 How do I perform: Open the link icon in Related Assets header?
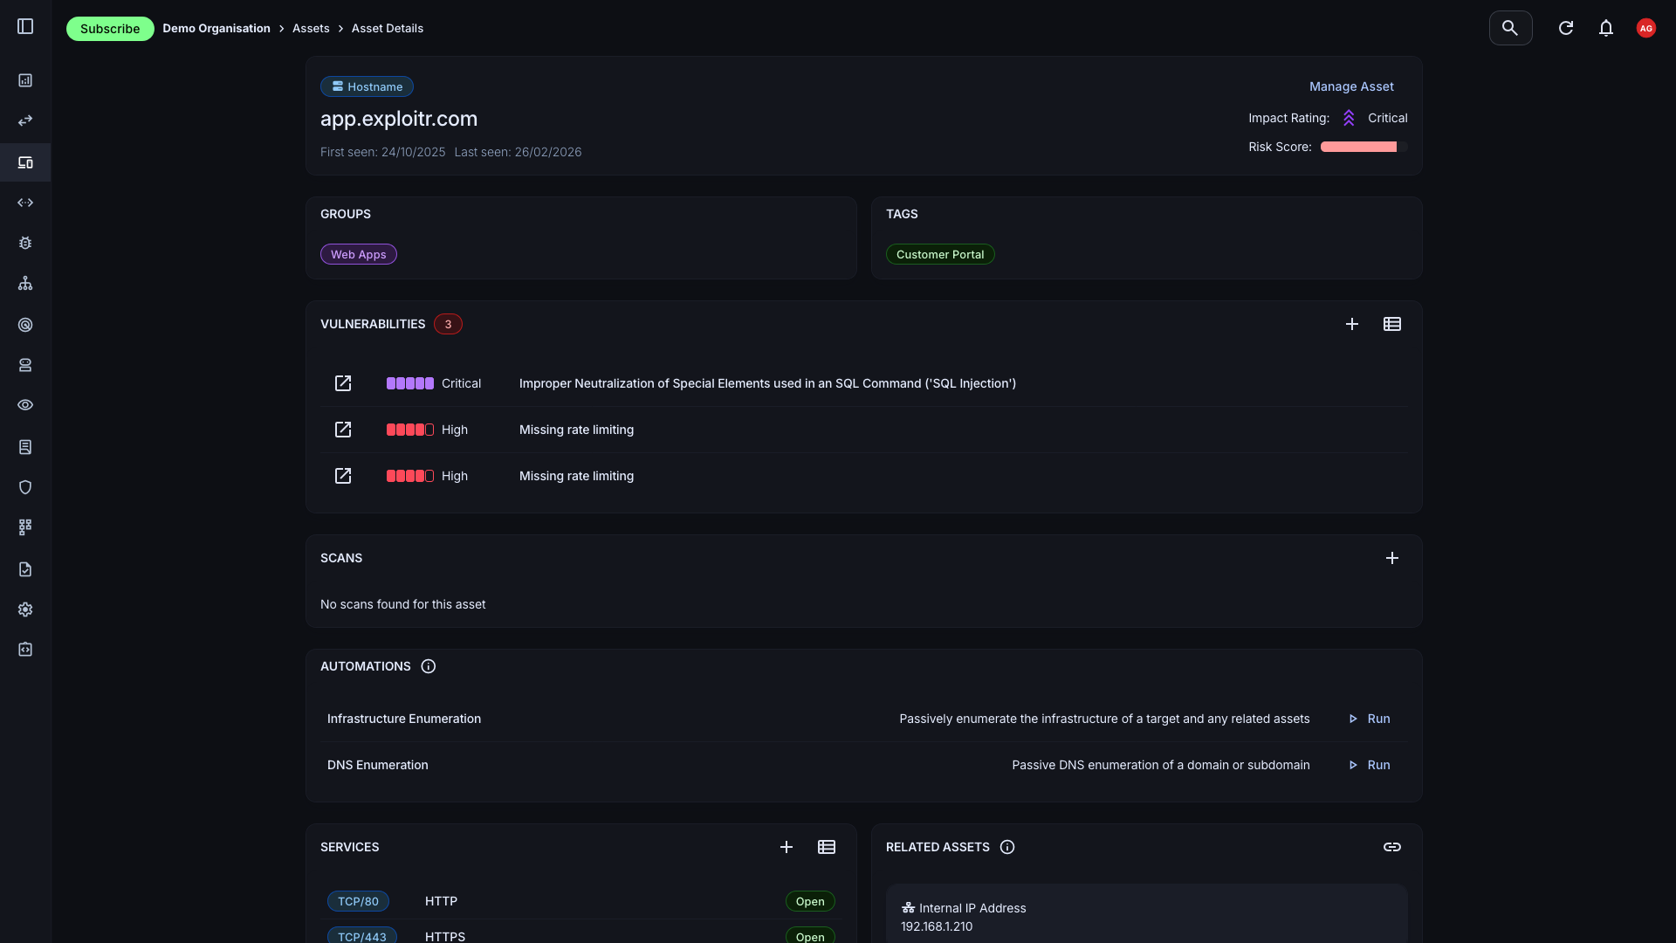(1392, 846)
